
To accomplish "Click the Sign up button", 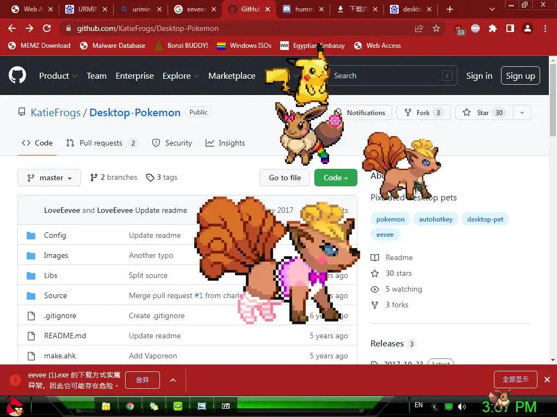I will (521, 75).
